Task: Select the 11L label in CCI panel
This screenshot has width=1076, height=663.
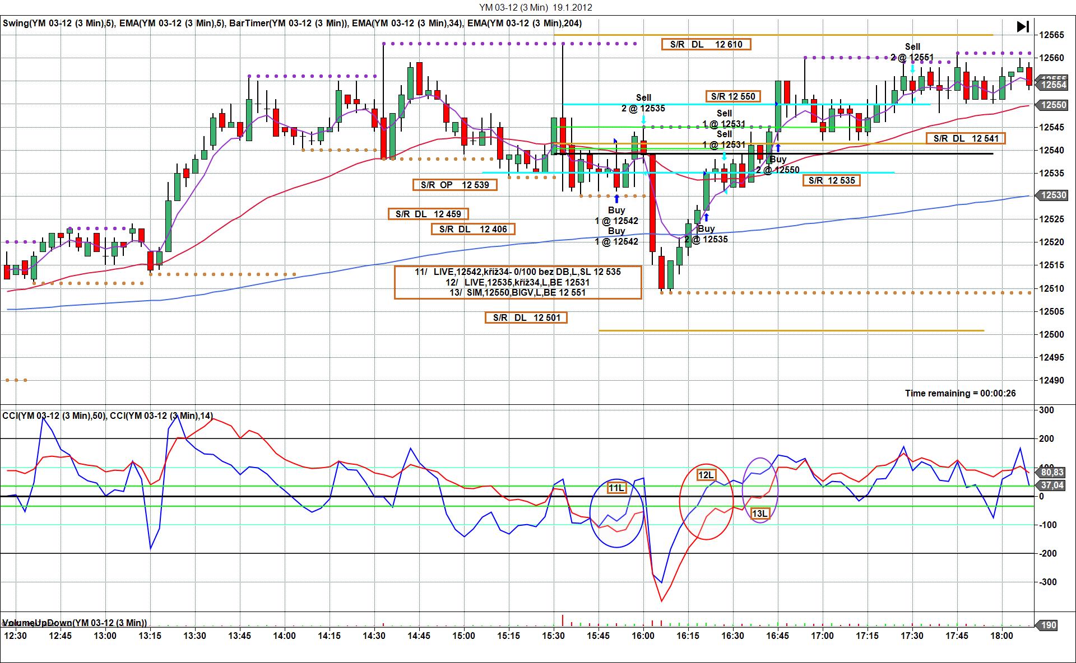Action: [x=616, y=488]
